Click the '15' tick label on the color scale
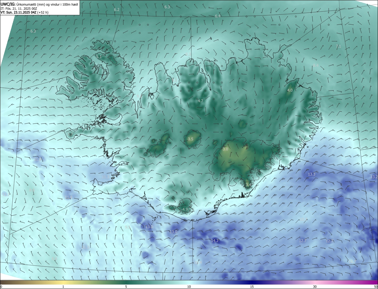This screenshot has height=289, width=378. tap(252, 287)
